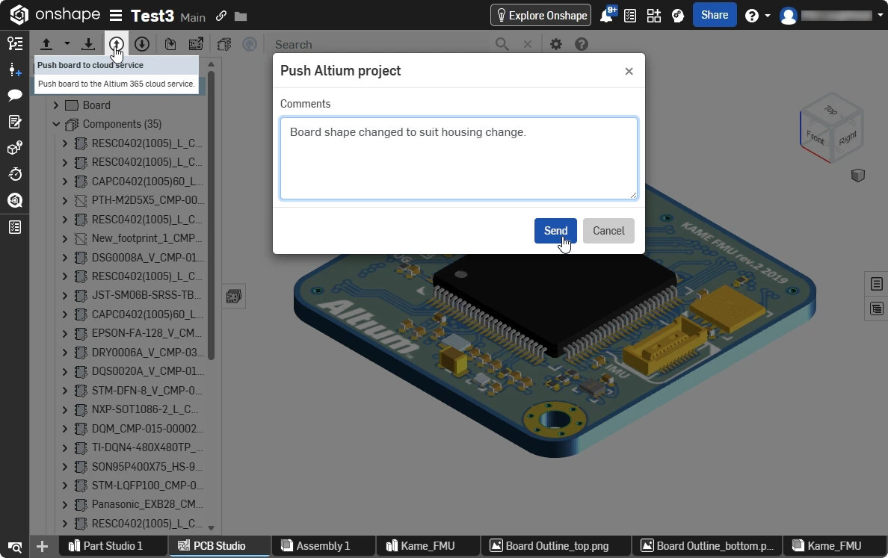The width and height of the screenshot is (888, 558).
Task: Open the insert feature sidebar icon
Action: click(x=15, y=69)
